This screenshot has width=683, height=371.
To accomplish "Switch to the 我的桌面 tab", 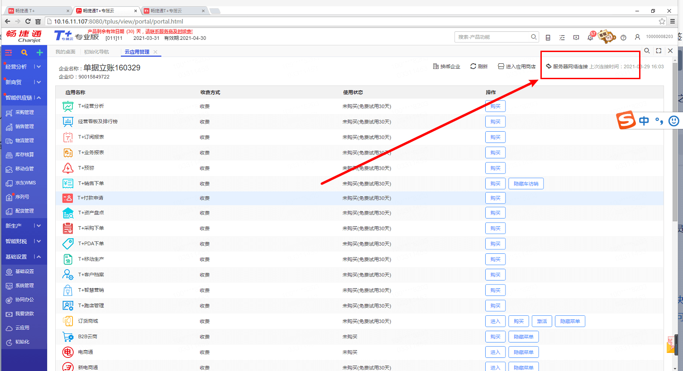I will pyautogui.click(x=65, y=52).
